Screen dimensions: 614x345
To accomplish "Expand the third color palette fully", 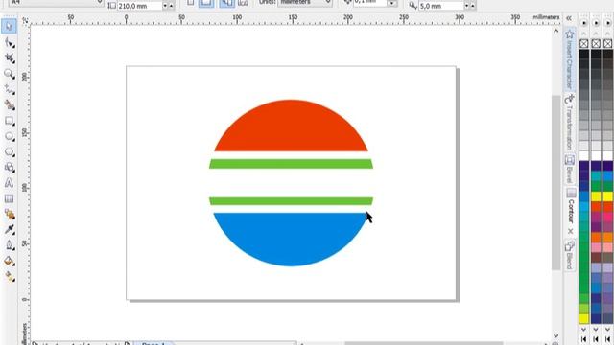I will click(x=608, y=339).
